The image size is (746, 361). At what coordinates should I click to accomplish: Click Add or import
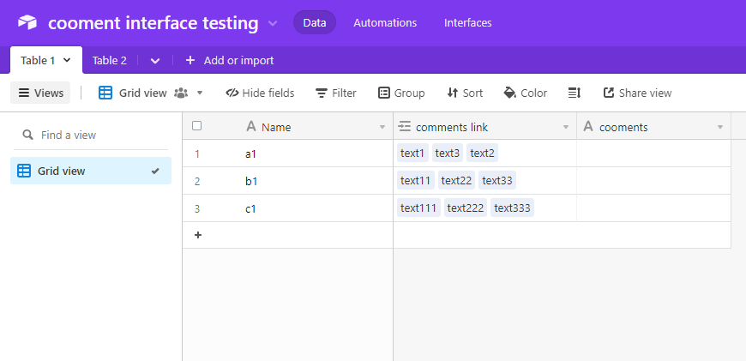pos(230,60)
